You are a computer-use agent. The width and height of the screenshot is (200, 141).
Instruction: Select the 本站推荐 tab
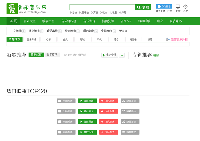coord(14,39)
